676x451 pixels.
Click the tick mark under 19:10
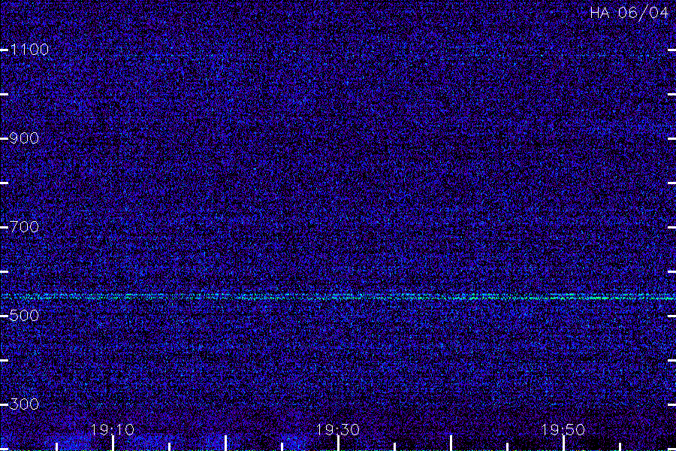[113, 443]
